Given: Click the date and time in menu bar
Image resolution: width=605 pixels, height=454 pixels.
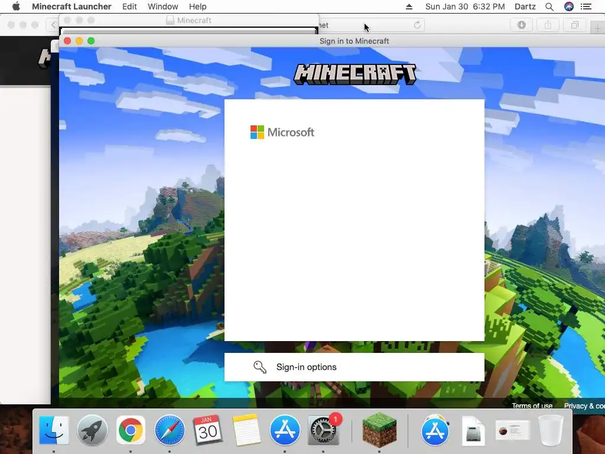Looking at the screenshot, I should [x=465, y=7].
